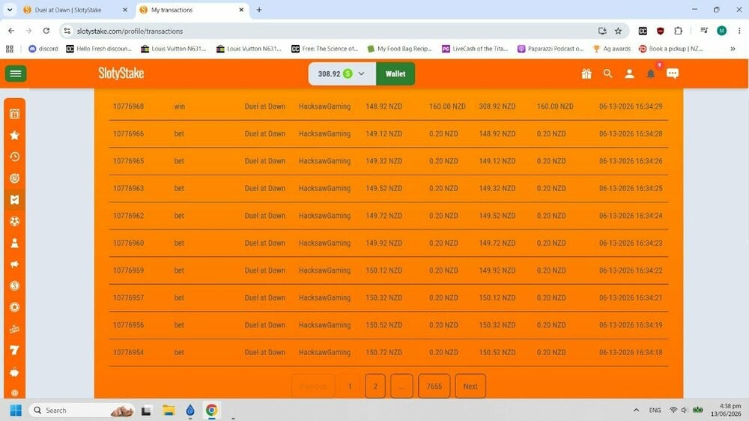Image resolution: width=749 pixels, height=421 pixels.
Task: Open Chrome three-dot menu
Action: [x=739, y=31]
